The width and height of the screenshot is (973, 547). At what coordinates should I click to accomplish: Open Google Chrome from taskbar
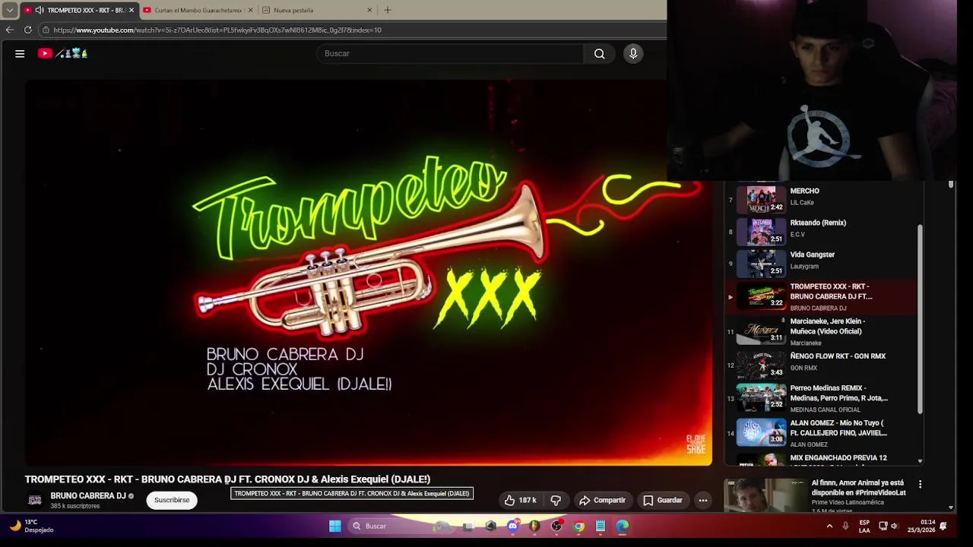(578, 526)
